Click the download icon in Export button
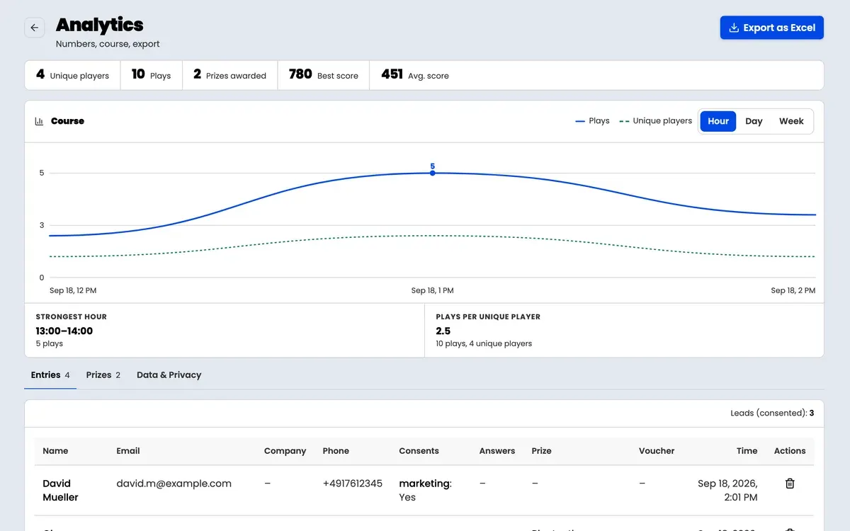Viewport: 850px width, 531px height. pyautogui.click(x=734, y=28)
